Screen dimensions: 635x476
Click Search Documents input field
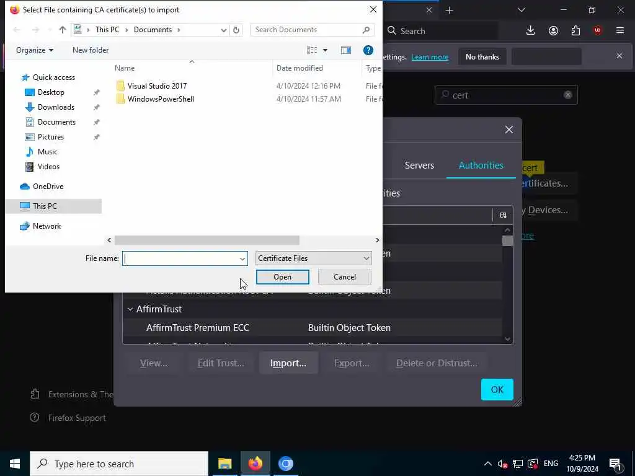[x=306, y=30]
